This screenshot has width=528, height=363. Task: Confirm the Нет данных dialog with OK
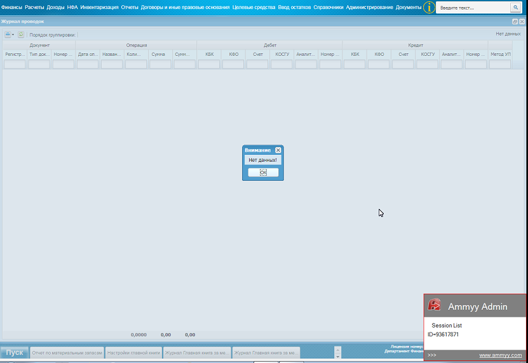(263, 172)
